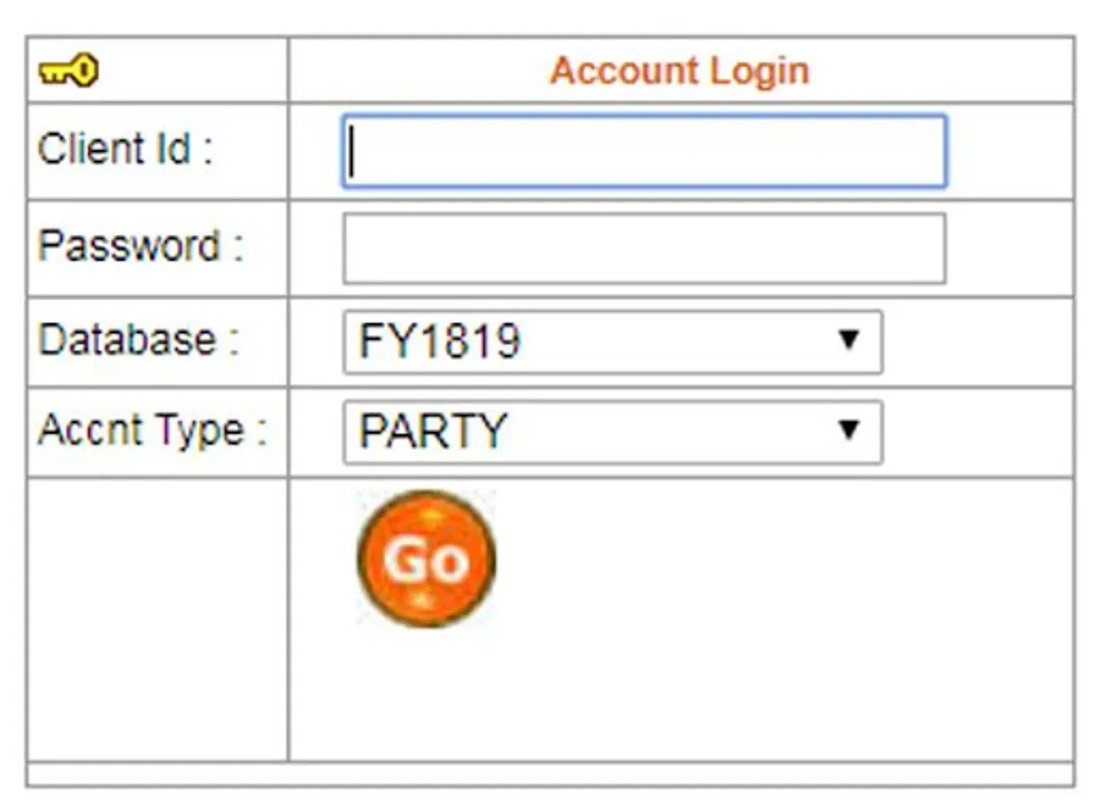Click the yellow key icon
Screen dimensions: 1093x805
[x=68, y=71]
